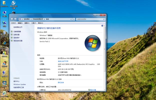Open the 查看(V) menu
156x100 pixels.
(27, 23)
